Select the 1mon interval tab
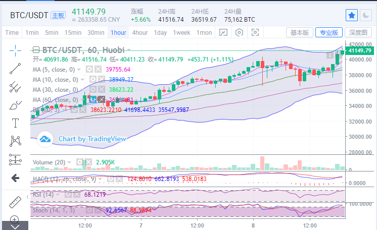This screenshot has width=377, height=230. pos(204,32)
